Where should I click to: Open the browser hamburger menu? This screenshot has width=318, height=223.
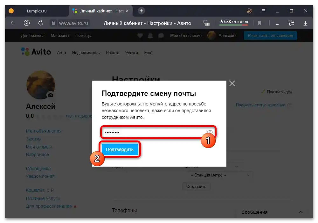point(263,11)
